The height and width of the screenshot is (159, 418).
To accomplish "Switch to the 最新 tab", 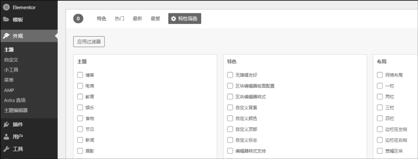I will tap(137, 19).
